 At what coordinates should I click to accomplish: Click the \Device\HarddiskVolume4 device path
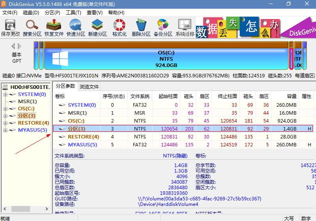[168, 204]
